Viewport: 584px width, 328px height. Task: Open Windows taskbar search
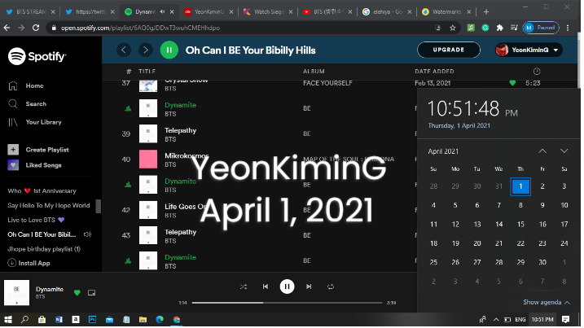[x=25, y=321]
